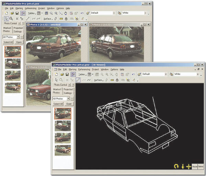Expand All Photos dropdown in back window
The width and height of the screenshot is (206, 176).
18,37
